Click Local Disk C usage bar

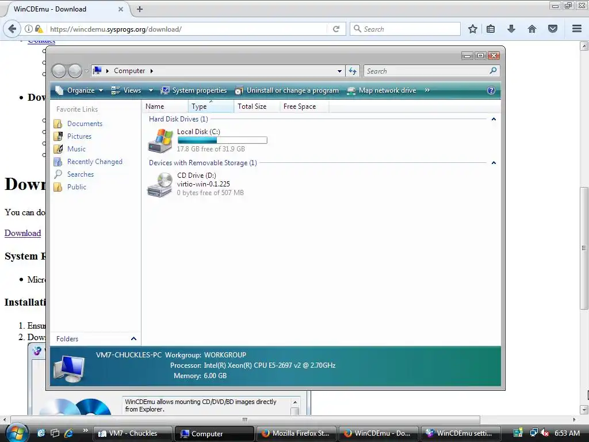[222, 140]
